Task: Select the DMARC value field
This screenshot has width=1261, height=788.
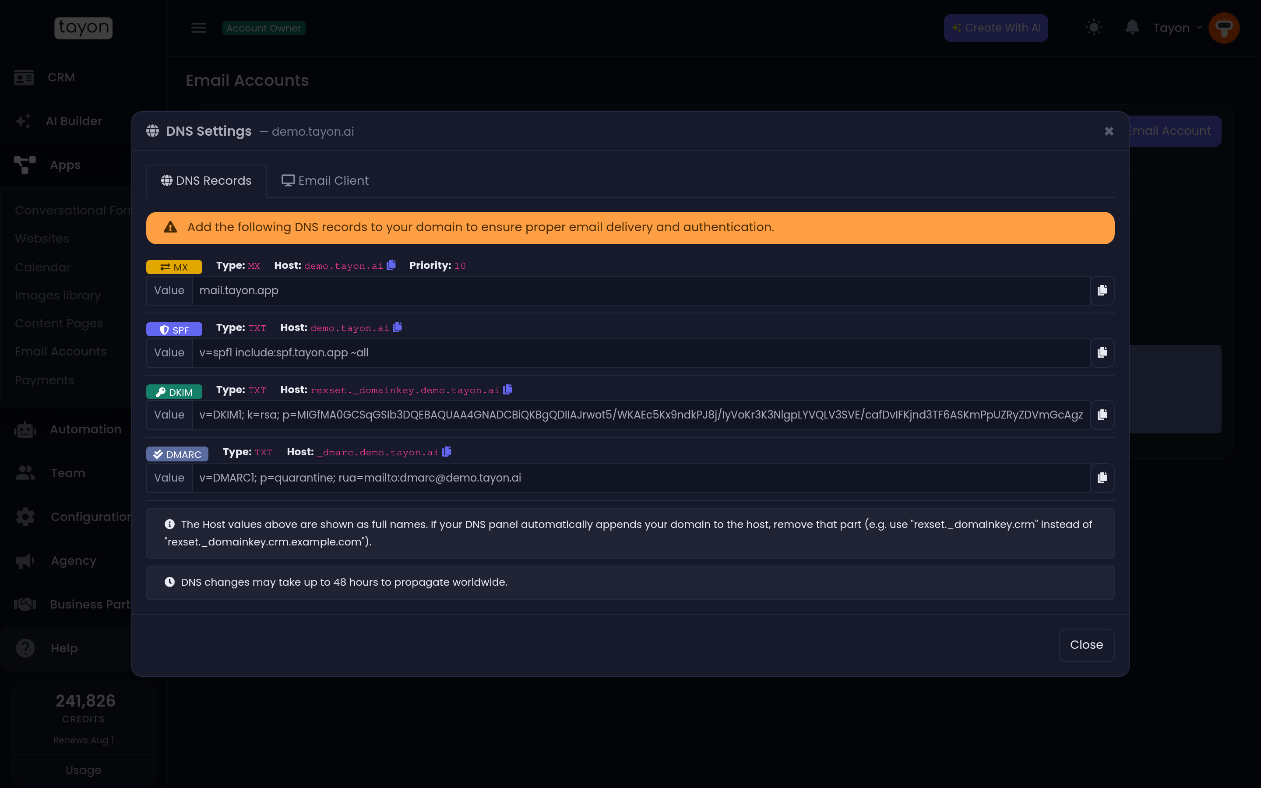Action: click(641, 478)
